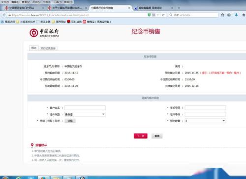Click the exchange start date 2015-11-26
Image resolution: width=246 pixels, height=179 pixels.
[x=71, y=86]
